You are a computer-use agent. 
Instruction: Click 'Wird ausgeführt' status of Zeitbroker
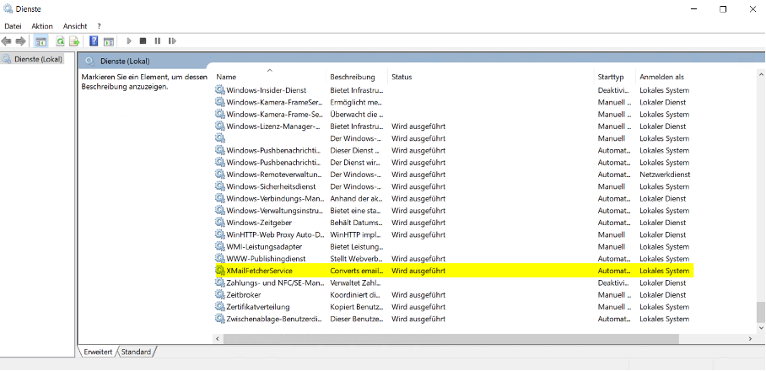click(x=418, y=294)
